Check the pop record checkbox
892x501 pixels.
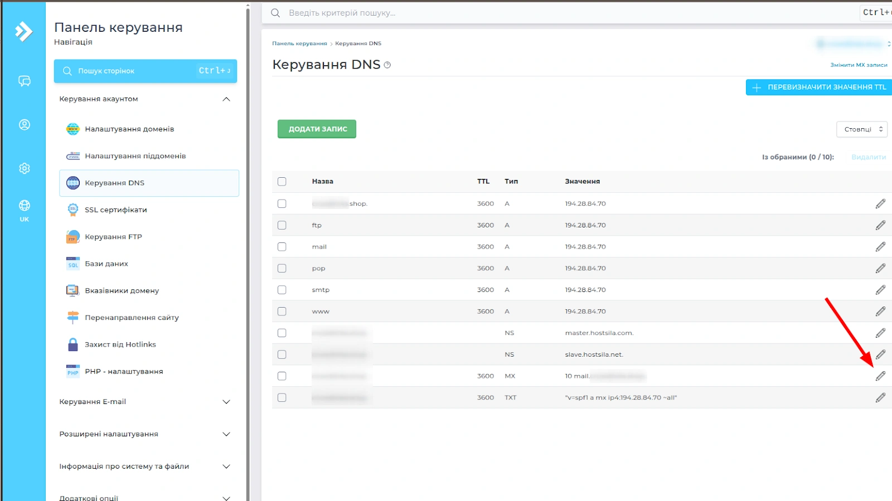point(282,269)
